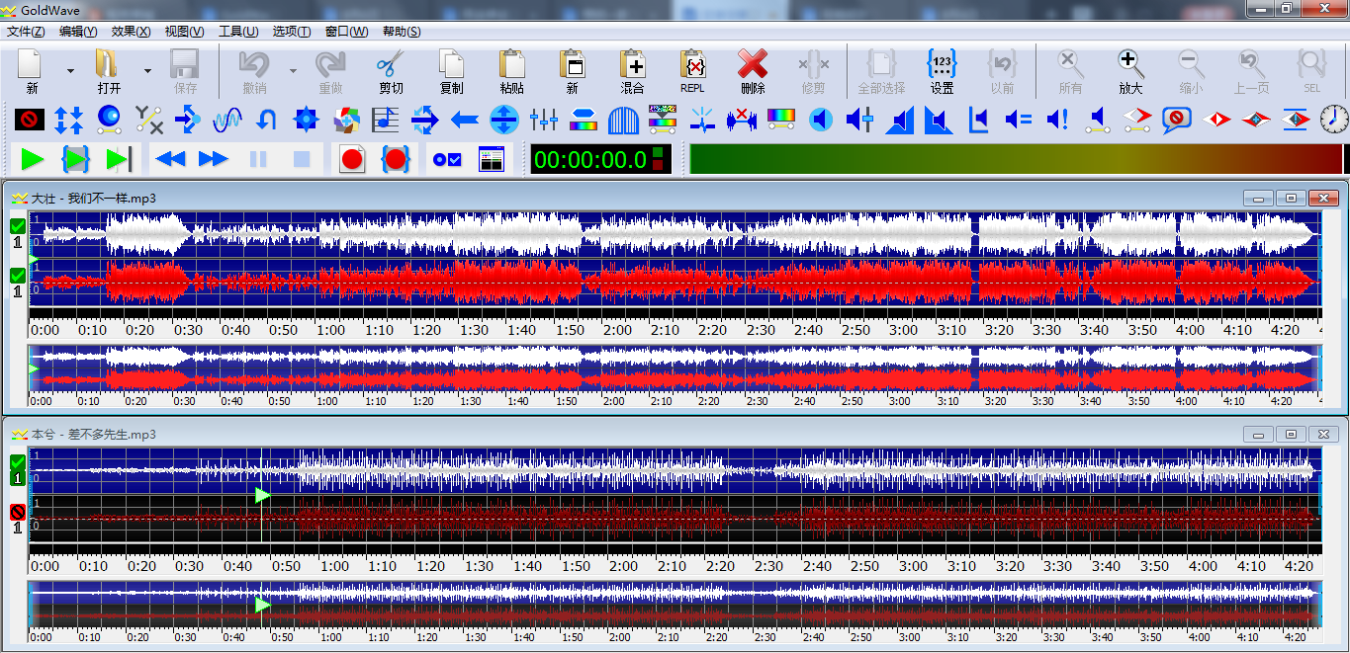Click the red Record button

(352, 159)
